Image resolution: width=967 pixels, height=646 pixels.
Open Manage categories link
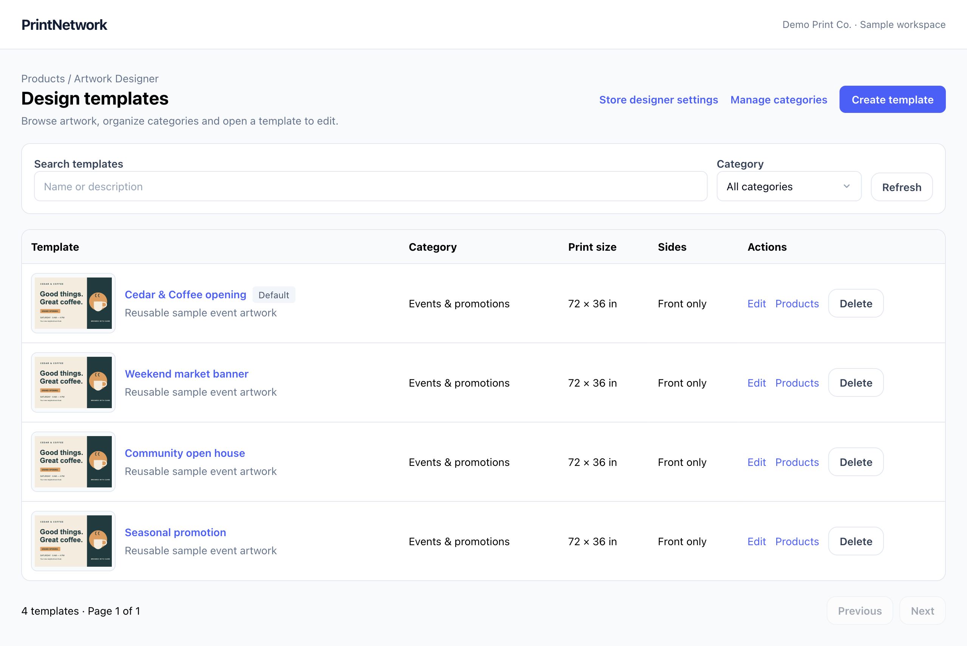point(779,100)
